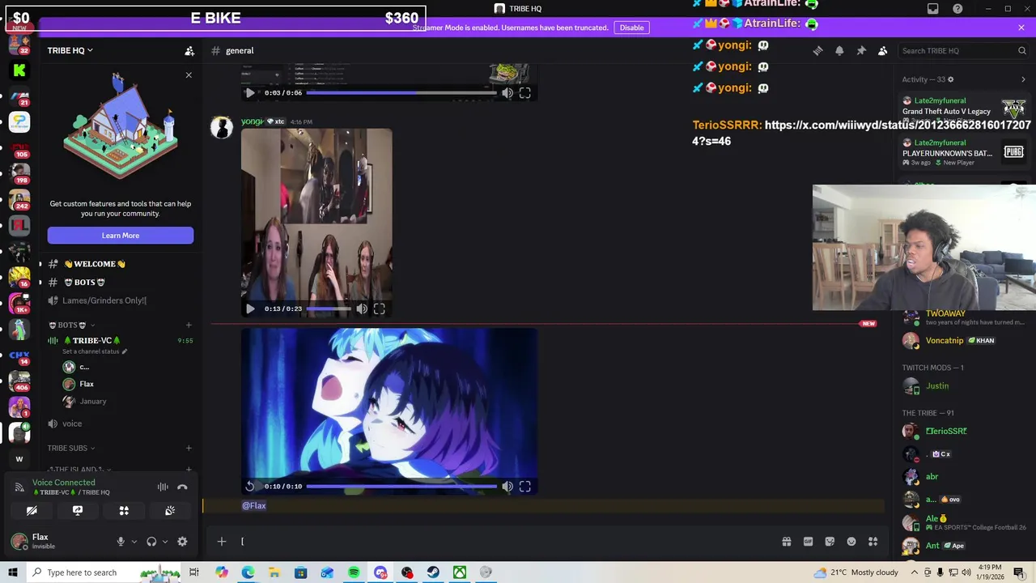Fullscreen the anime 0:10 video
Viewport: 1036px width, 583px height.
(524, 487)
